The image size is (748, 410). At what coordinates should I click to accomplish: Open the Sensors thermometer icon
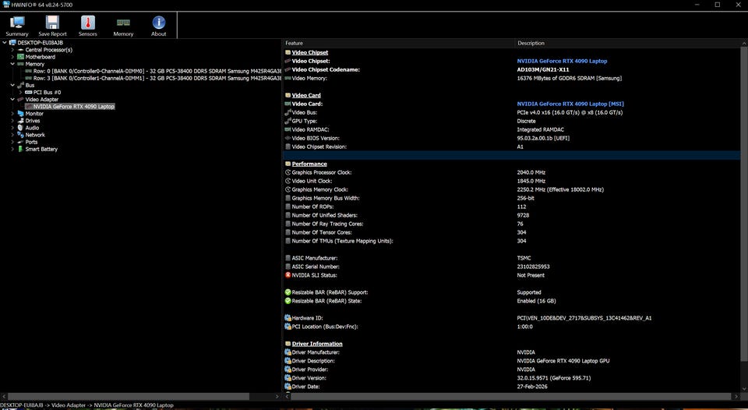pyautogui.click(x=88, y=23)
